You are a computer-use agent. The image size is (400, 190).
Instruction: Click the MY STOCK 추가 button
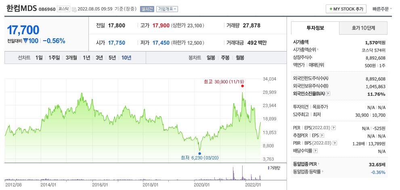tap(346, 9)
